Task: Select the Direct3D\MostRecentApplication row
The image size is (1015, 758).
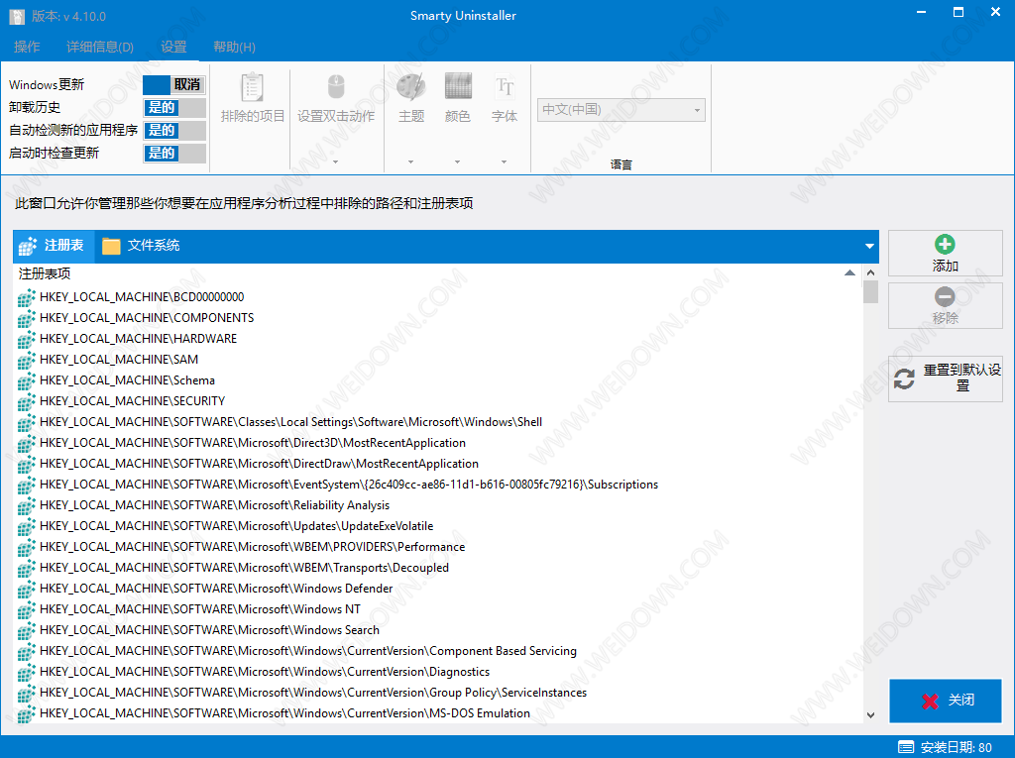Action: (437, 444)
